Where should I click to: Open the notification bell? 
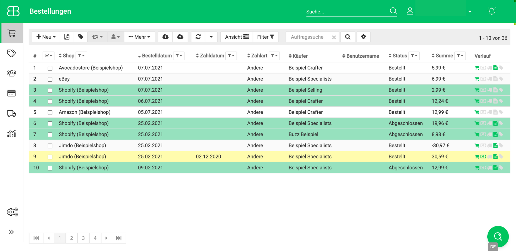492,11
